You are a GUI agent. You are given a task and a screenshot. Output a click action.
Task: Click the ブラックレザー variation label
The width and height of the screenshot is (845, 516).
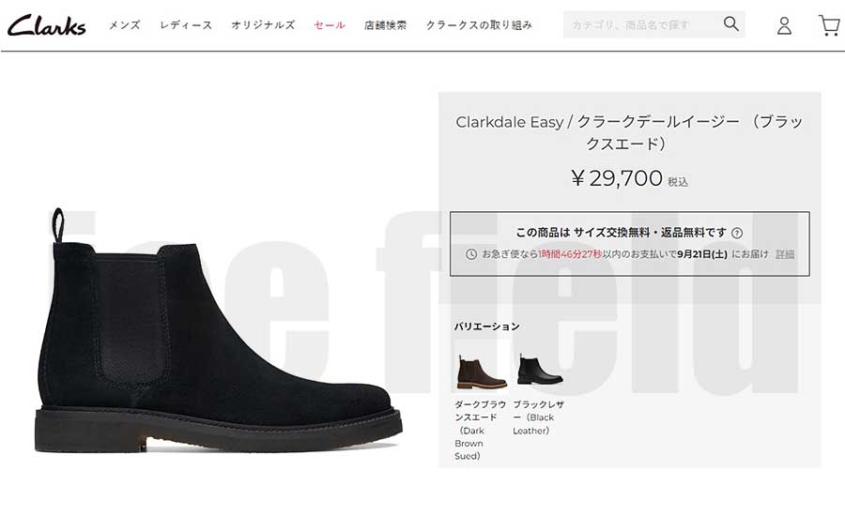point(538,417)
